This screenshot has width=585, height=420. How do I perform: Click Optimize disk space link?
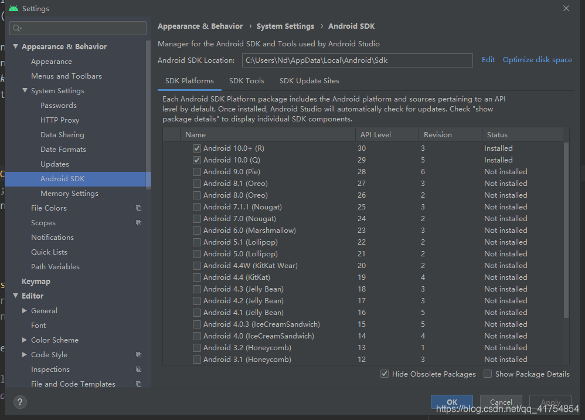(x=538, y=60)
